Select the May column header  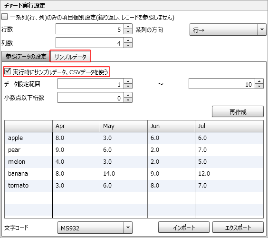(124, 126)
